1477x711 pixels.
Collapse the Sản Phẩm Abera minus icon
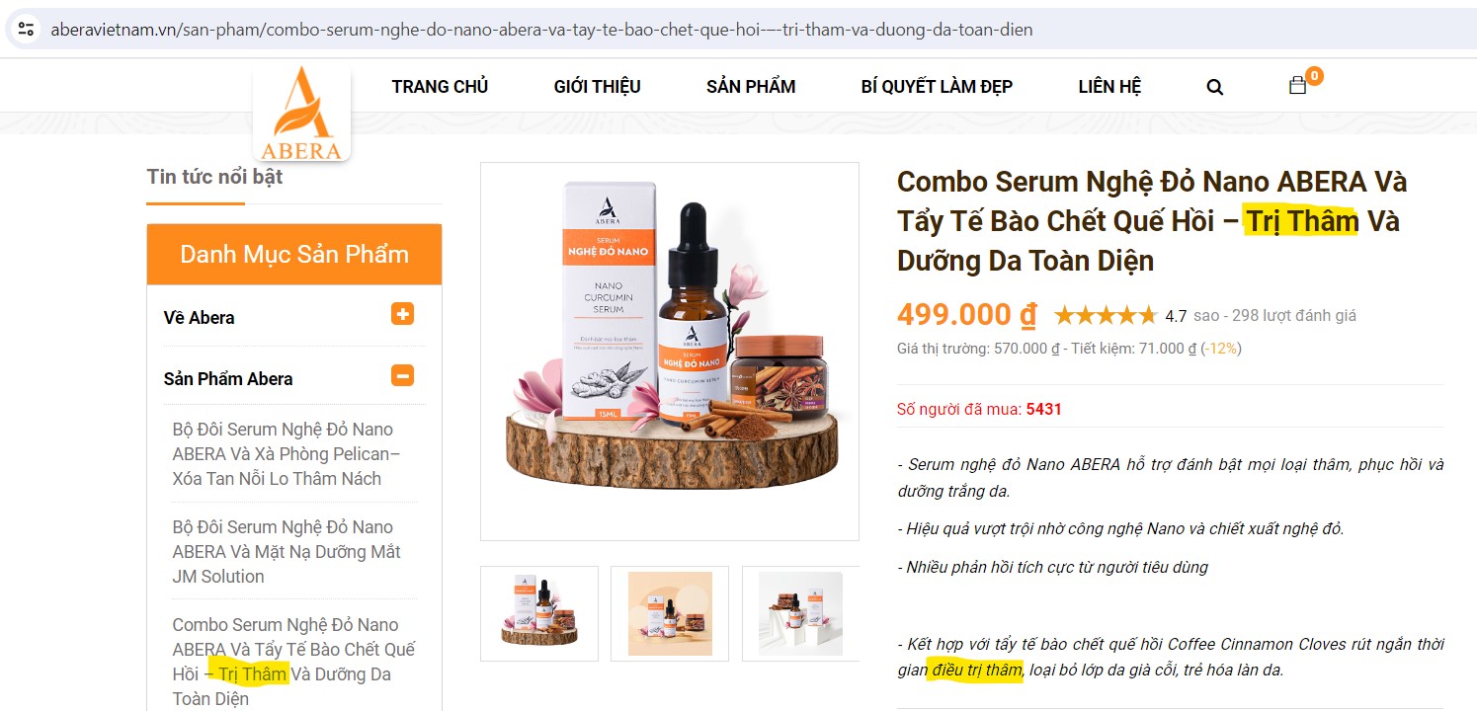[402, 375]
